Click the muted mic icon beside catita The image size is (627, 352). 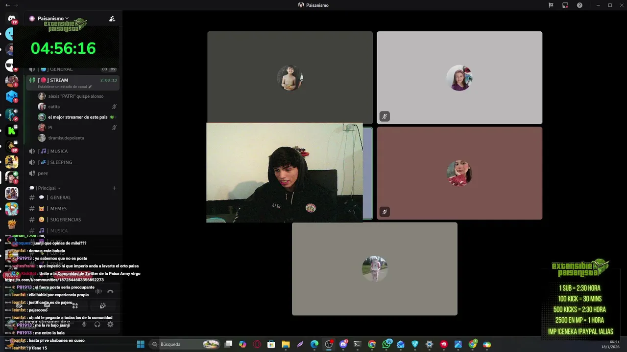(114, 107)
